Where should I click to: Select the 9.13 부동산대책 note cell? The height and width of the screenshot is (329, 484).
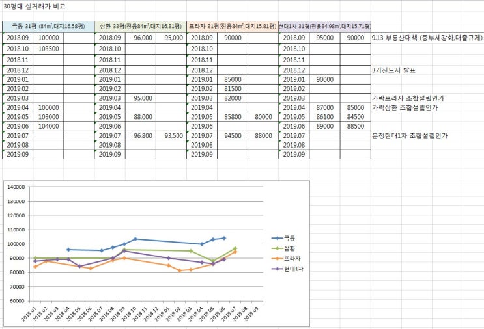(x=427, y=38)
